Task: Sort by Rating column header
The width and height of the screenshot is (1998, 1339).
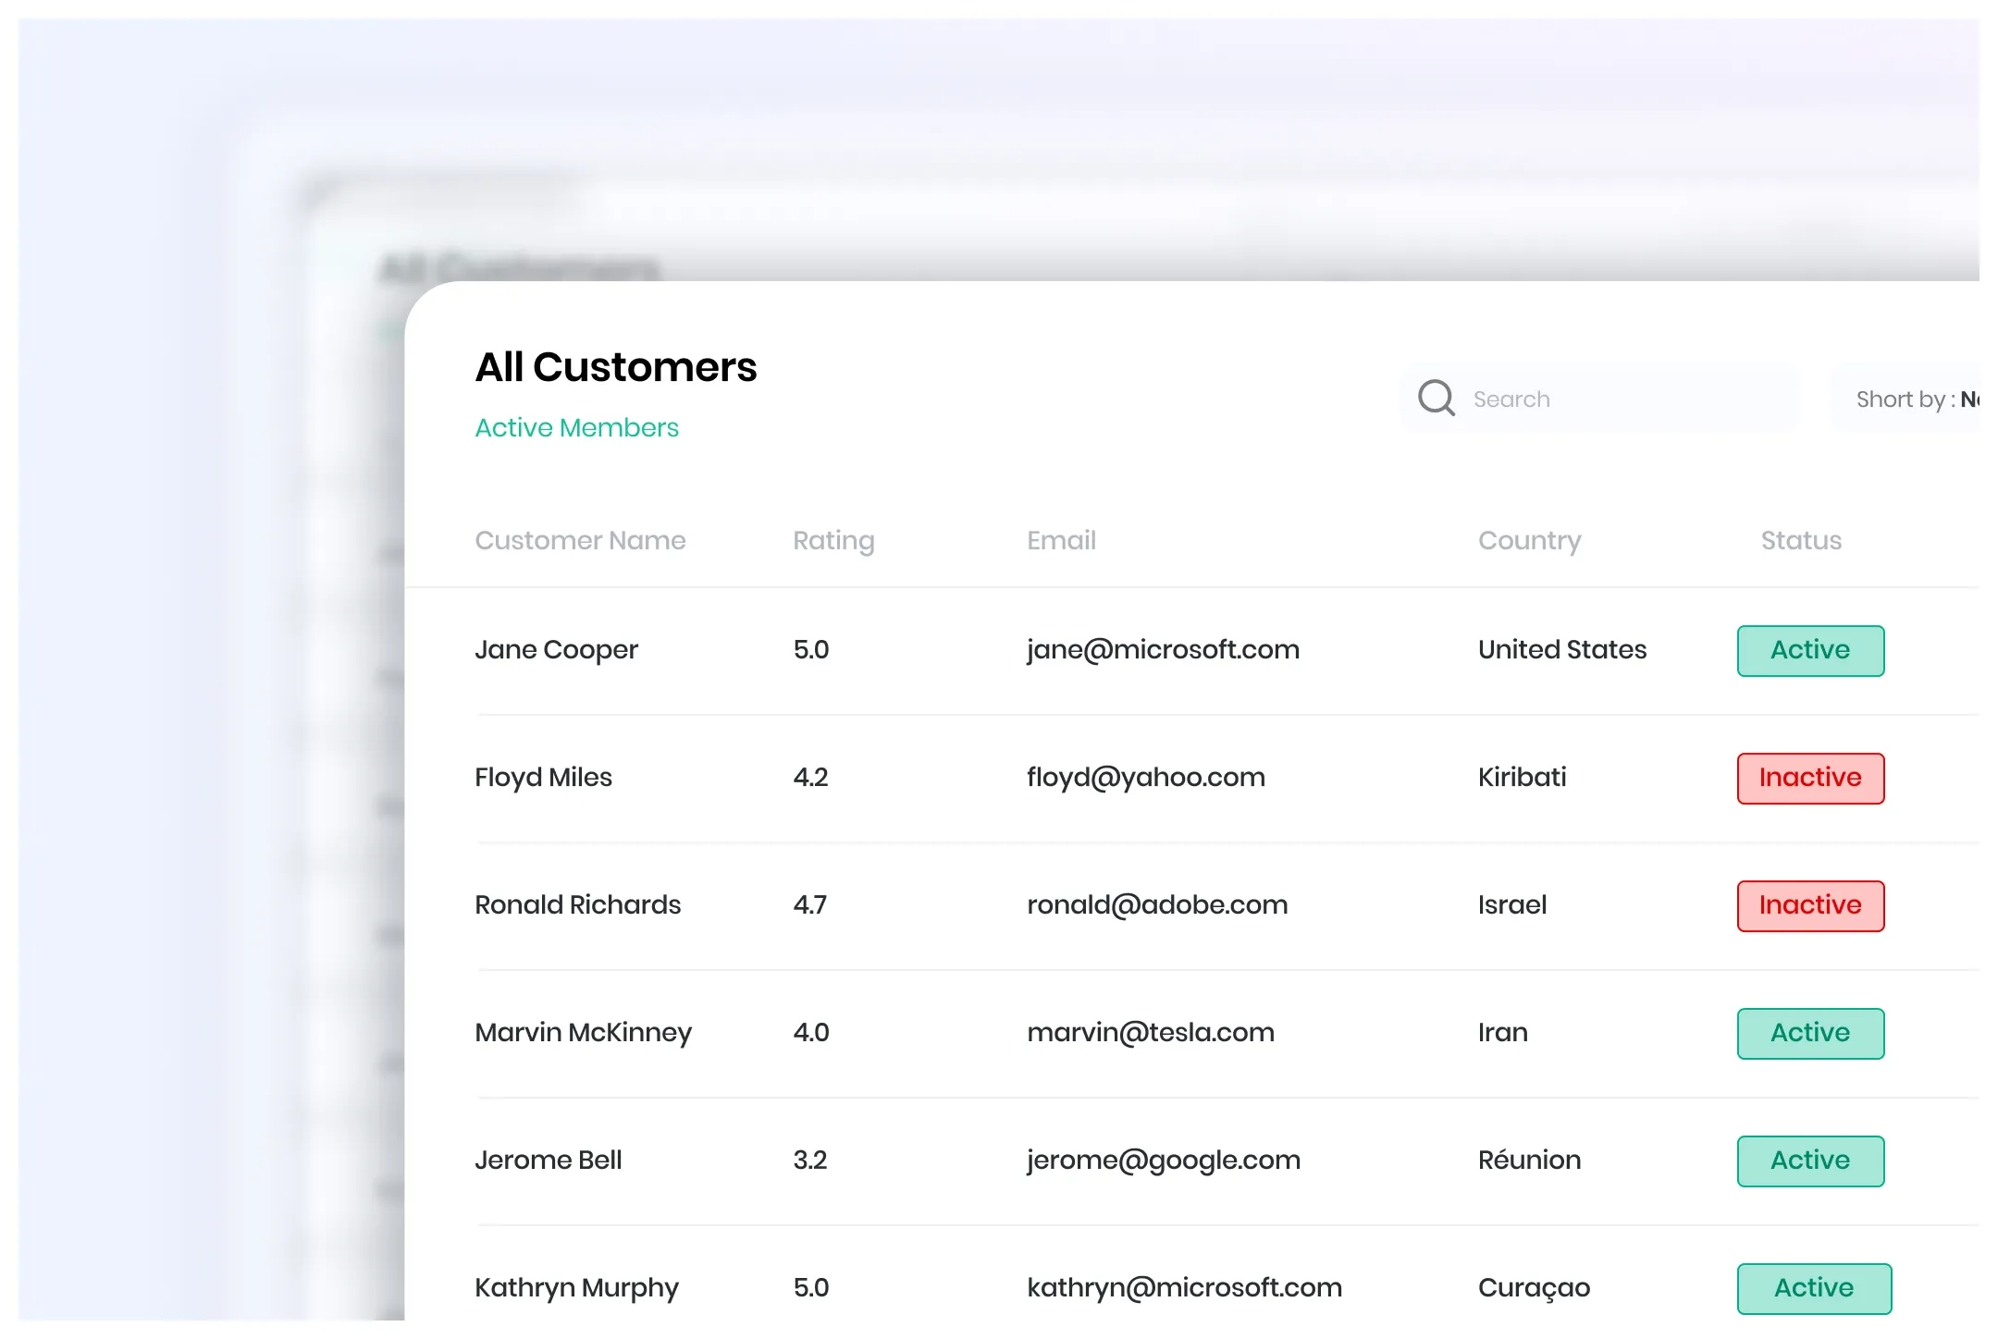Action: pos(833,540)
